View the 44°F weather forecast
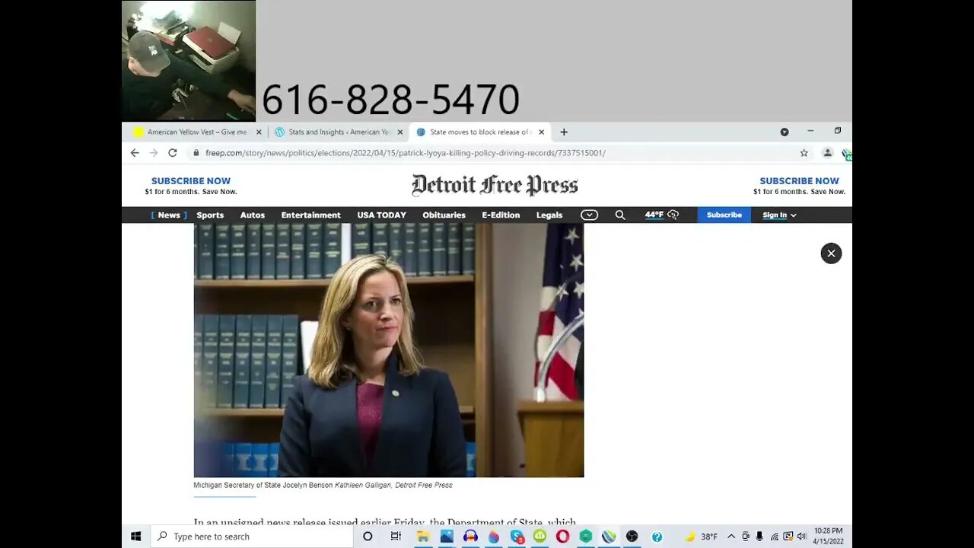Image resolution: width=974 pixels, height=548 pixels. [661, 215]
